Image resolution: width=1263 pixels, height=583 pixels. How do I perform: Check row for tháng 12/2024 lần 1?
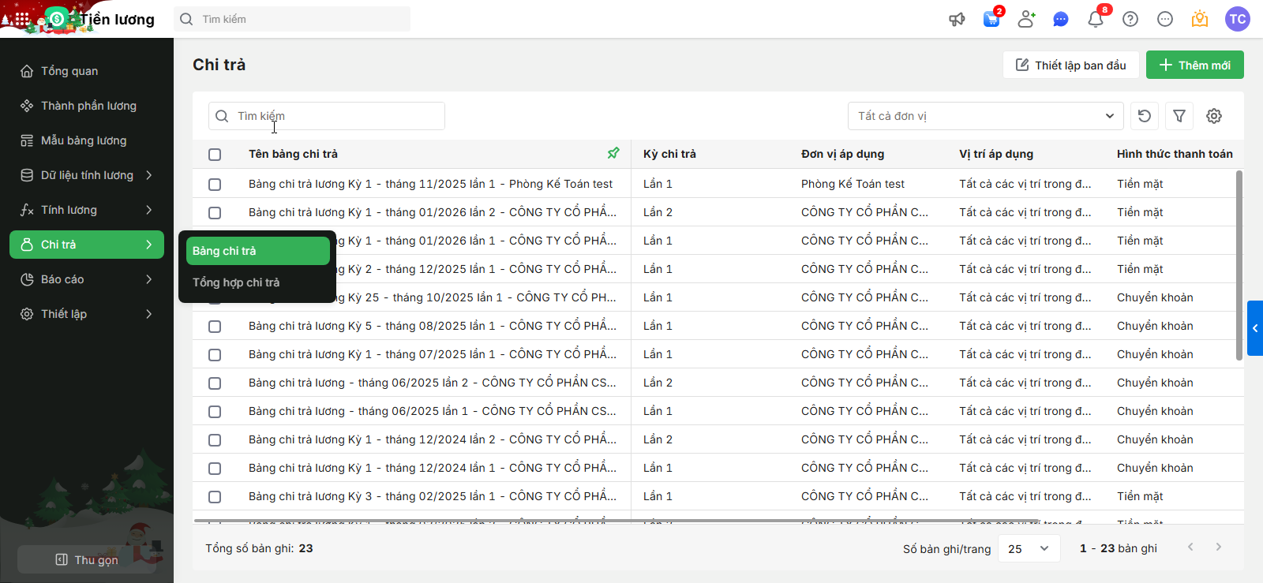tap(215, 469)
